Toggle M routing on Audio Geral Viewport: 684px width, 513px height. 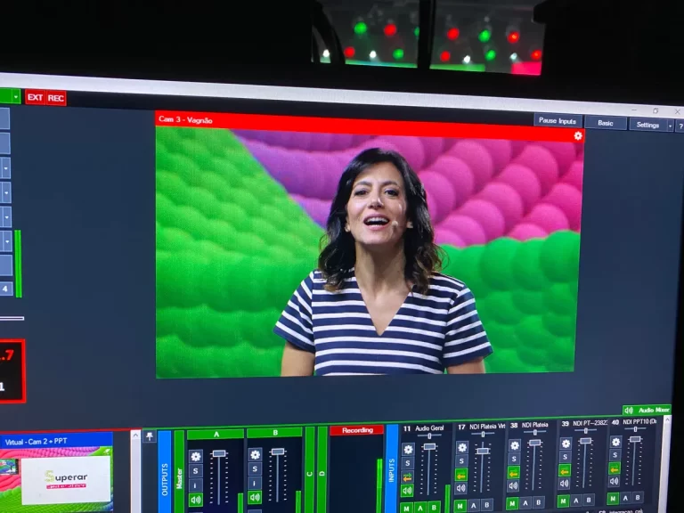[x=406, y=508]
